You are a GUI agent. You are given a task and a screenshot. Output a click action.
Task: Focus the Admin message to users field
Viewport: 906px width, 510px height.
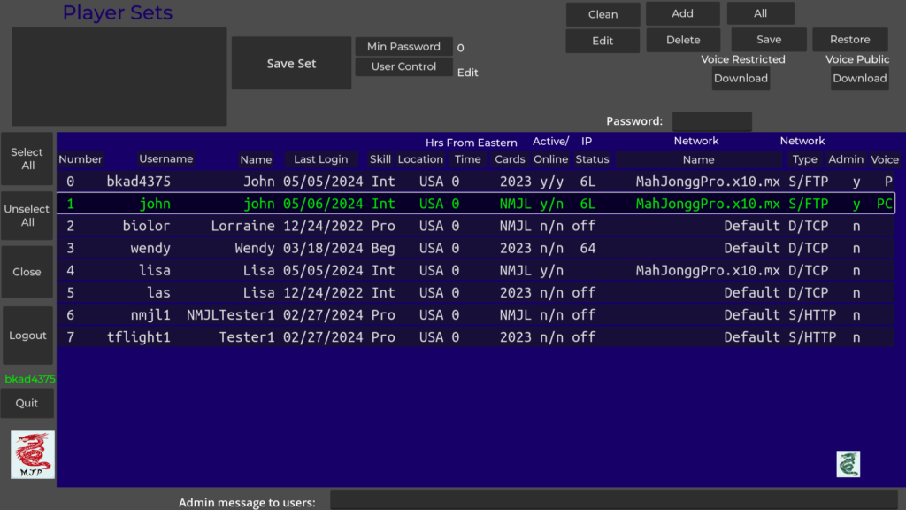coord(613,500)
